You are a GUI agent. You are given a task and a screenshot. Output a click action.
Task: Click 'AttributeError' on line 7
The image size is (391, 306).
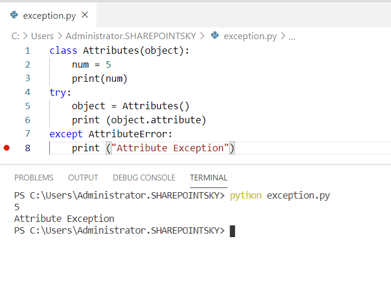pyautogui.click(x=128, y=134)
